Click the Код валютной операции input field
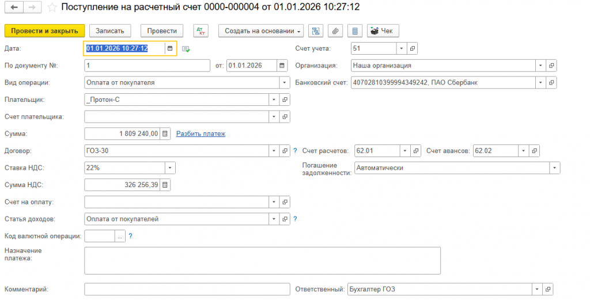This screenshot has height=301, width=590. pyautogui.click(x=100, y=236)
